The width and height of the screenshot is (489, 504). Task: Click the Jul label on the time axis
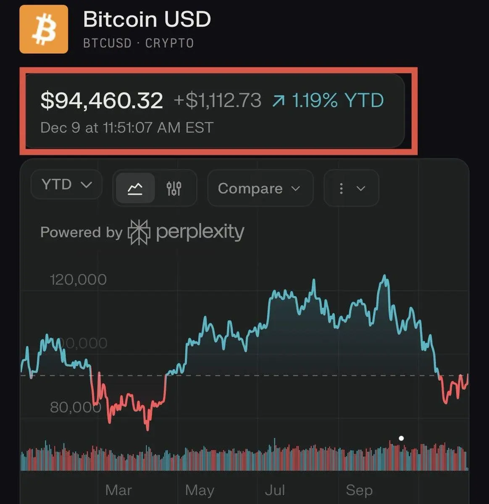[275, 490]
